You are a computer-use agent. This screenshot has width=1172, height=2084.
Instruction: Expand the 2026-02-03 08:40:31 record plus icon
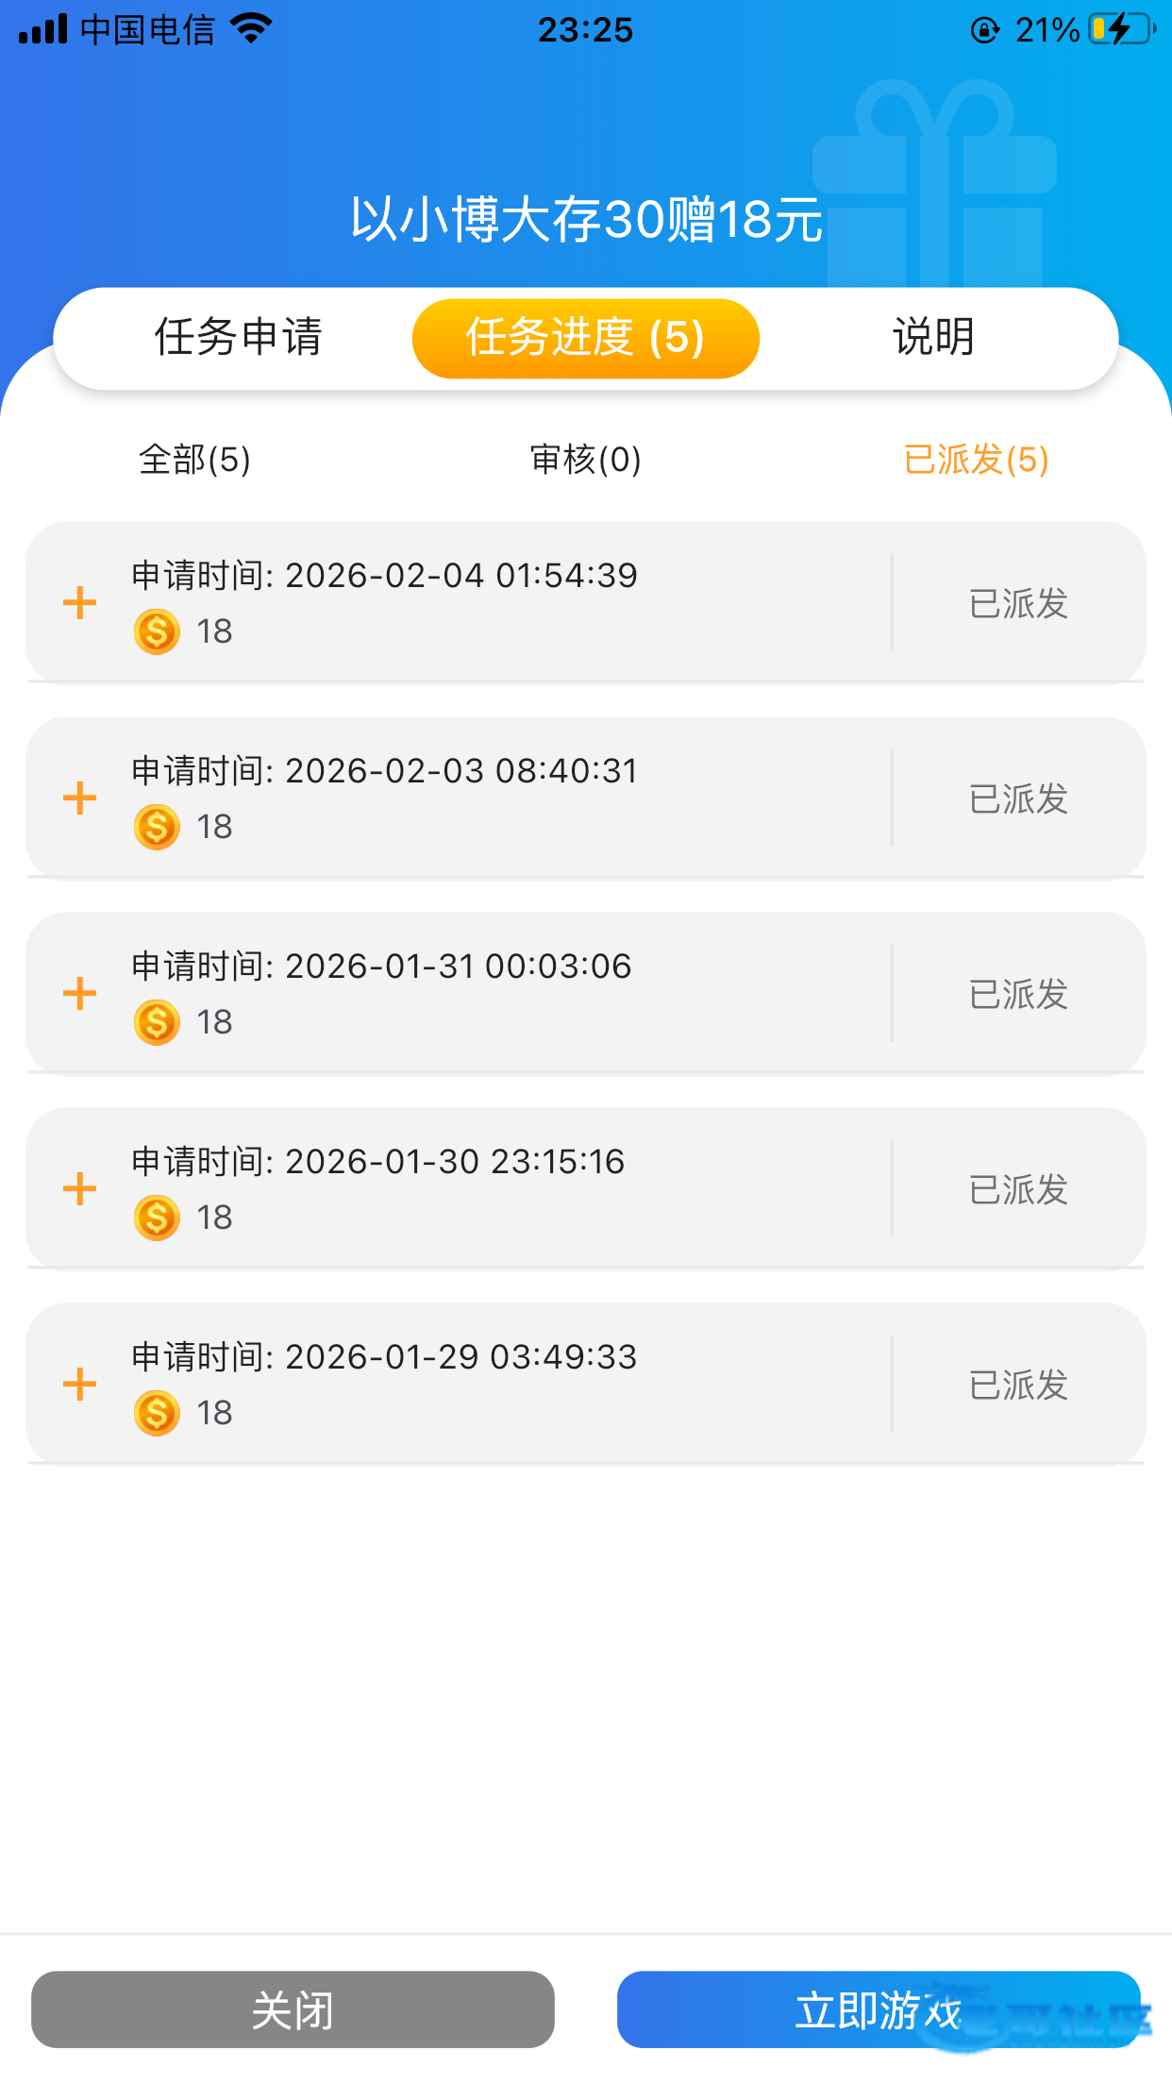click(x=80, y=798)
